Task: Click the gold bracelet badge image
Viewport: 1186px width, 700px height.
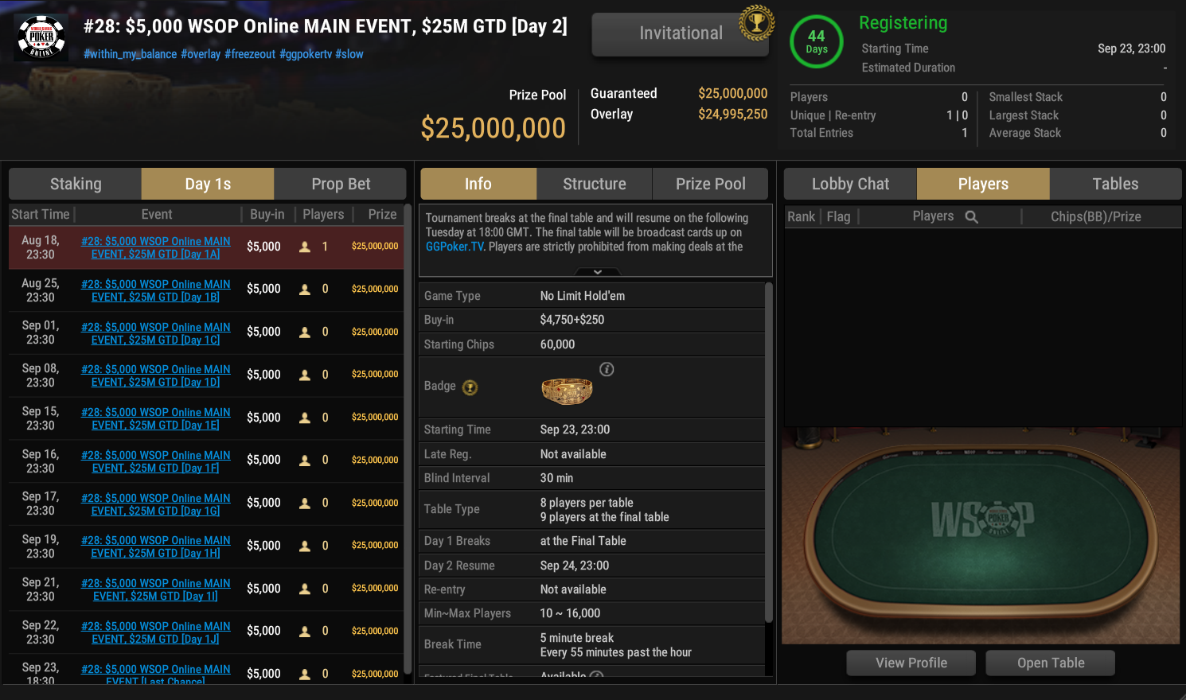Action: coord(567,391)
